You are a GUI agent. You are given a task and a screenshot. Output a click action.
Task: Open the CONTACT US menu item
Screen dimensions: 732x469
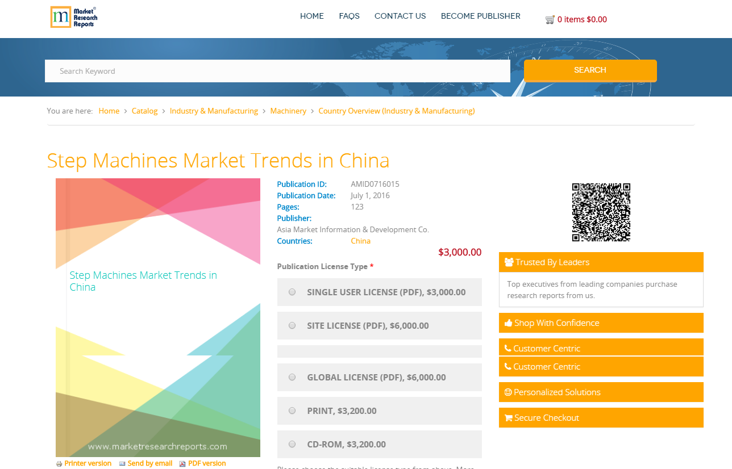click(400, 16)
